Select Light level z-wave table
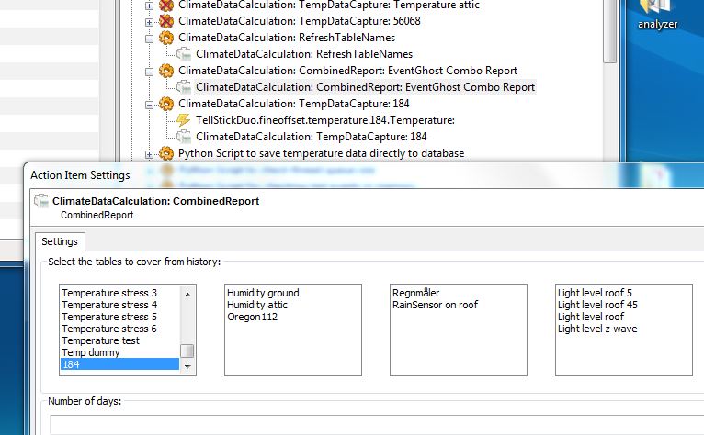The image size is (704, 435). point(597,329)
